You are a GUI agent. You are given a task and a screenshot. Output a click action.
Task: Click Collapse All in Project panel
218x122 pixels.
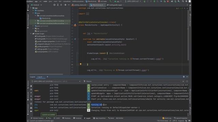click(x=61, y=5)
